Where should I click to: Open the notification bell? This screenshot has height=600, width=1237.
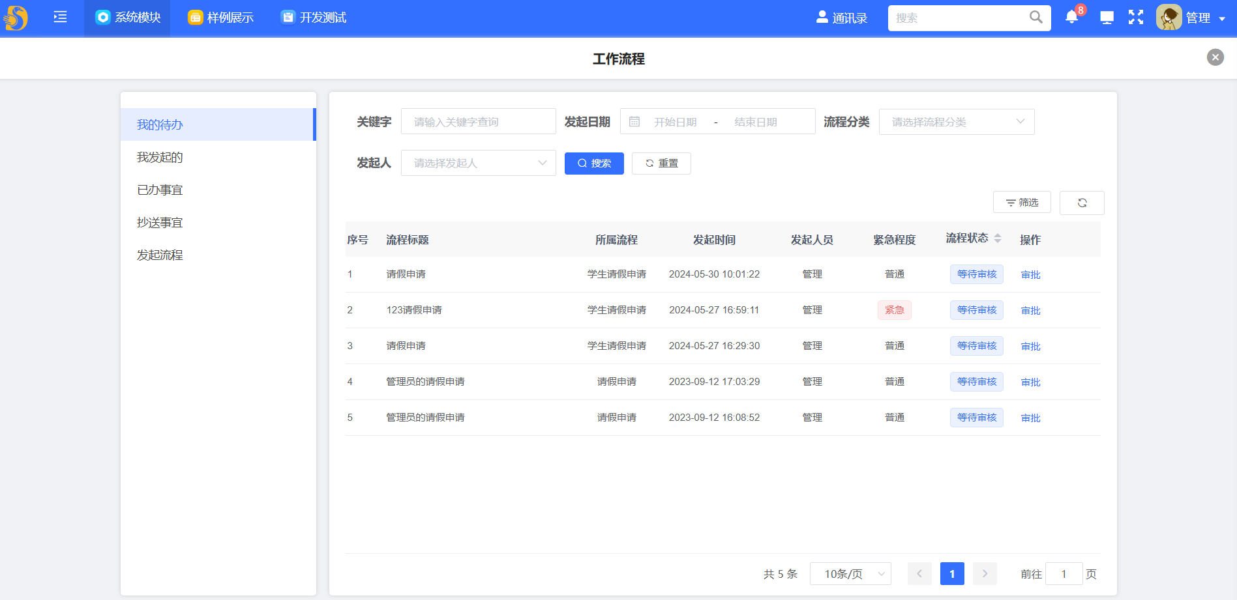tap(1071, 18)
